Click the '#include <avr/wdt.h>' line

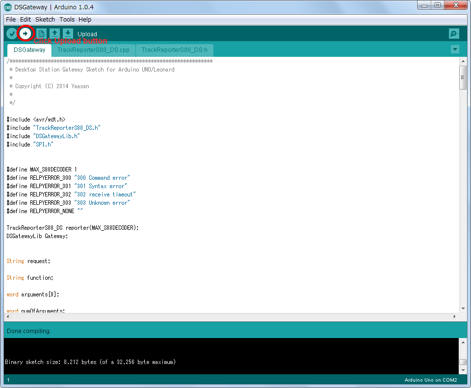coord(36,120)
